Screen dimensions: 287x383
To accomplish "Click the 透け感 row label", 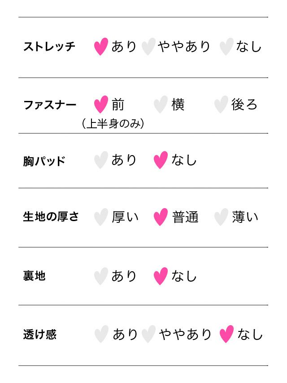I will tap(40, 335).
